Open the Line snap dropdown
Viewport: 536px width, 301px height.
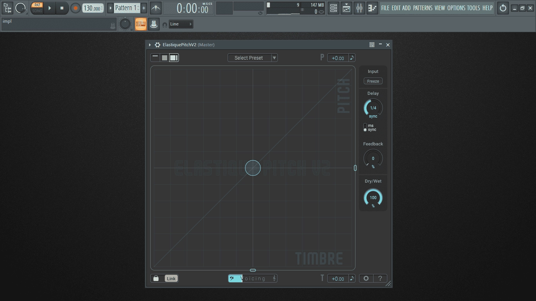tap(181, 24)
